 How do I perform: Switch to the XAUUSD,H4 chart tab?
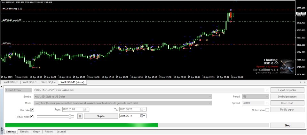(x=48, y=82)
